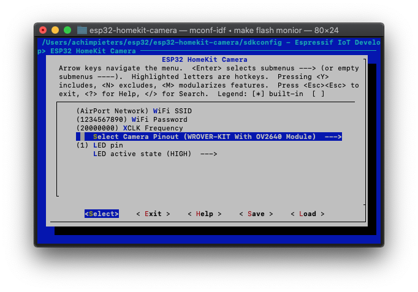This screenshot has width=418, height=292.
Task: Choose the XCLK Frequency option
Action: pos(130,128)
